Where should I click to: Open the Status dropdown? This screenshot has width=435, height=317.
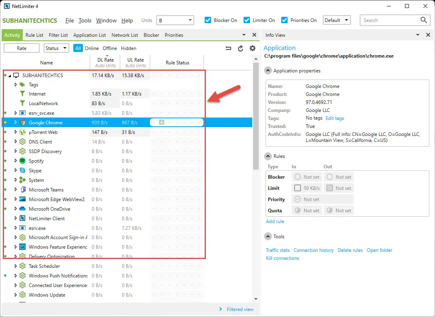click(x=56, y=48)
